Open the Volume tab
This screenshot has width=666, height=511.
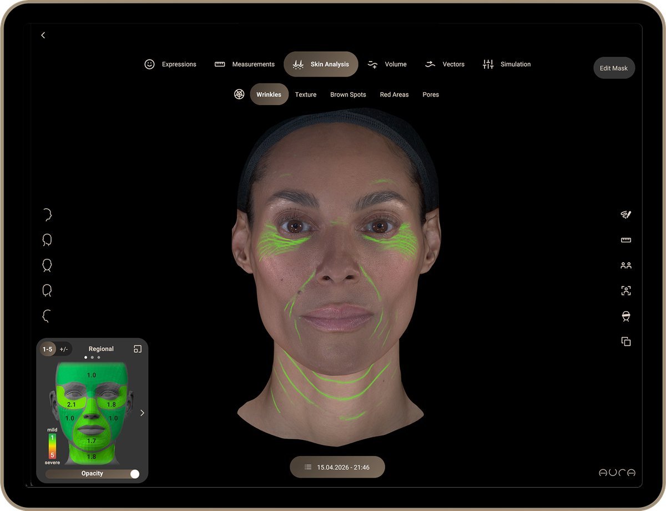tap(387, 64)
